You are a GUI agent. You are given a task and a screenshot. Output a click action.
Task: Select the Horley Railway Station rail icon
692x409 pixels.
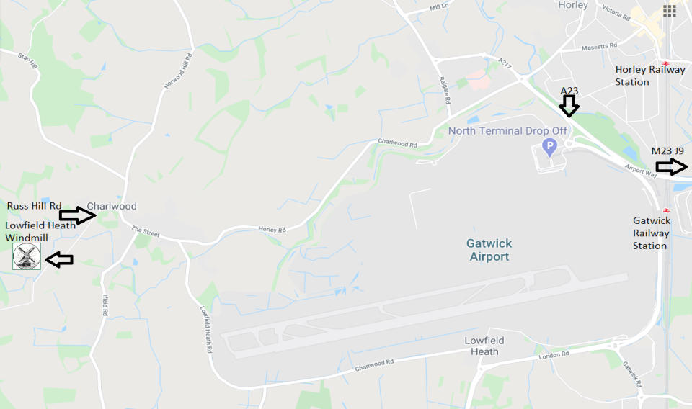(666, 63)
